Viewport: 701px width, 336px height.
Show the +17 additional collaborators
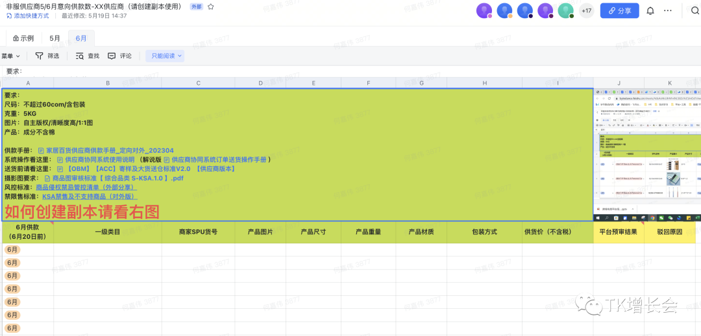click(x=586, y=11)
